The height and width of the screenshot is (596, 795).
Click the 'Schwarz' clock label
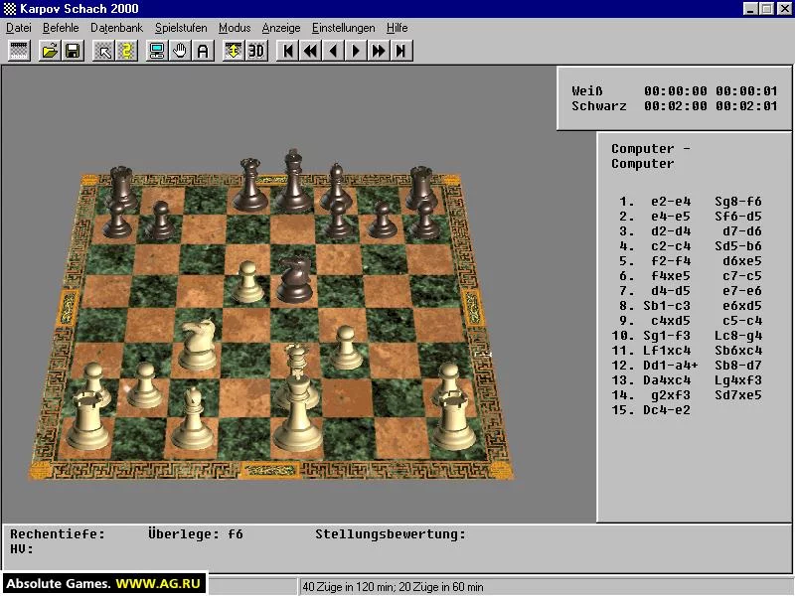tap(599, 106)
